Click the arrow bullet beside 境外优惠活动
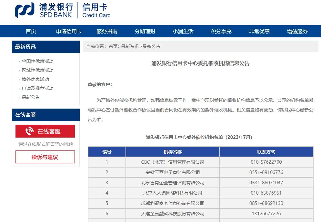The image size is (321, 222). (x=19, y=79)
